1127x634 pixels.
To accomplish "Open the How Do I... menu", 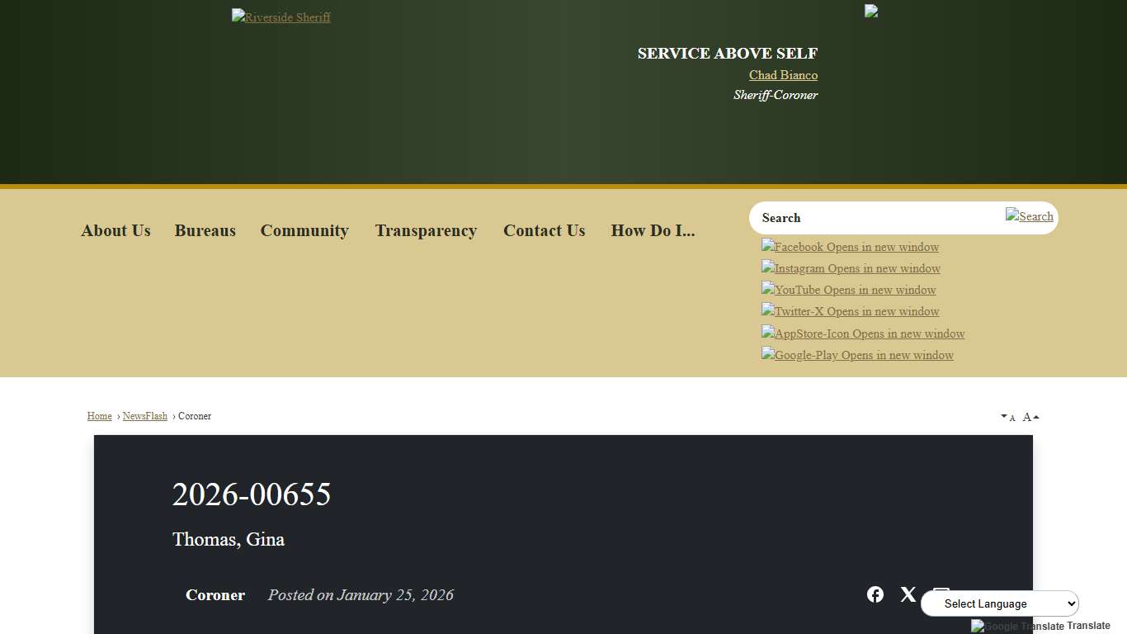I will coord(653,230).
